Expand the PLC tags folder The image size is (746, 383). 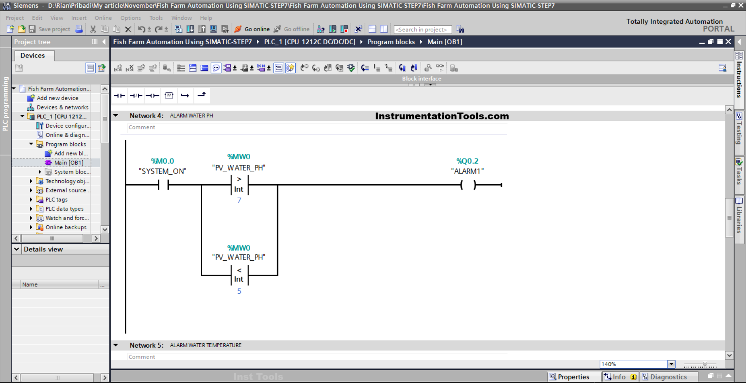coord(31,199)
